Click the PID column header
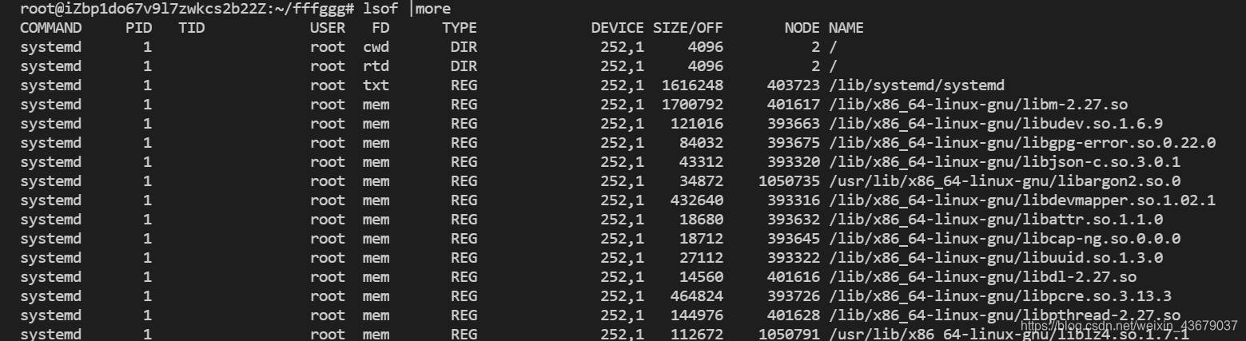The image size is (1246, 341). coord(138,28)
